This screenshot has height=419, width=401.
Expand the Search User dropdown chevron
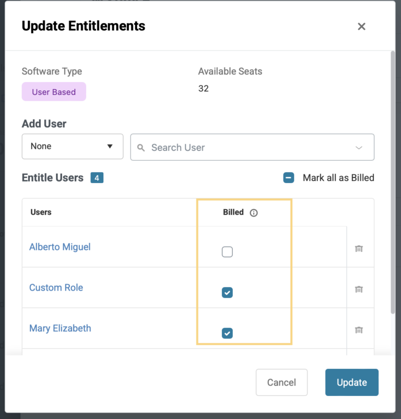point(359,147)
